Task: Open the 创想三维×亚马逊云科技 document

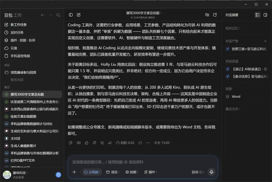Action: [x=247, y=49]
